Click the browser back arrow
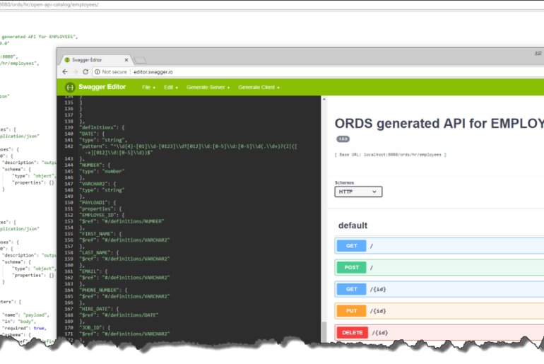 point(65,72)
